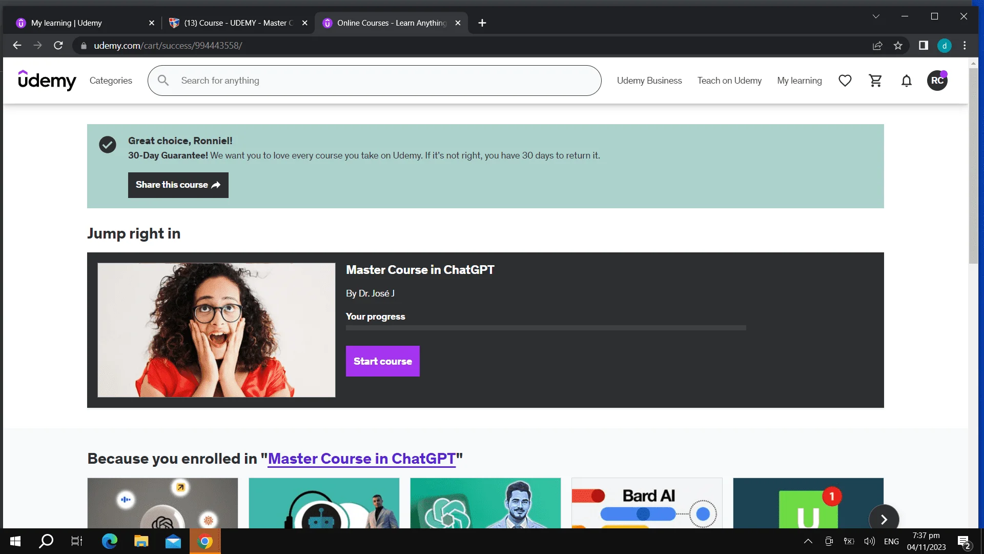This screenshot has height=554, width=984.
Task: Click the Share this course button
Action: click(x=178, y=185)
